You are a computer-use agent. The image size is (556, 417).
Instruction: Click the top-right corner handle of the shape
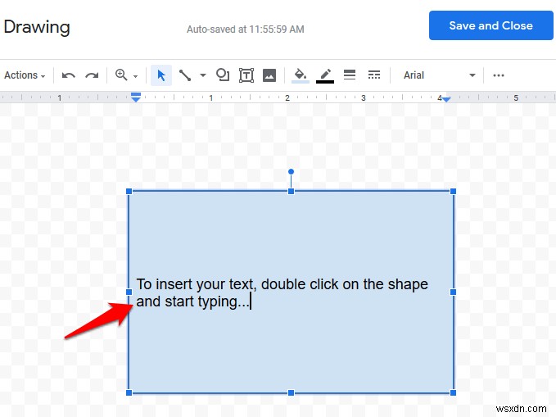pos(453,191)
